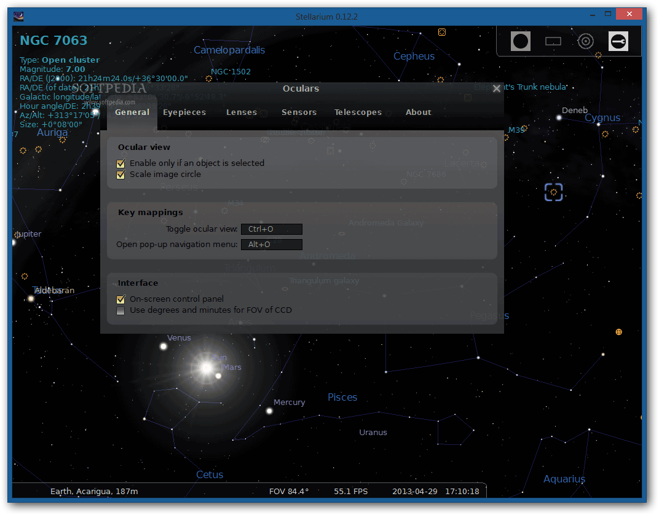Viewport: 659px width, 515px height.
Task: Click the Toggle ocular view key field
Action: click(x=272, y=229)
